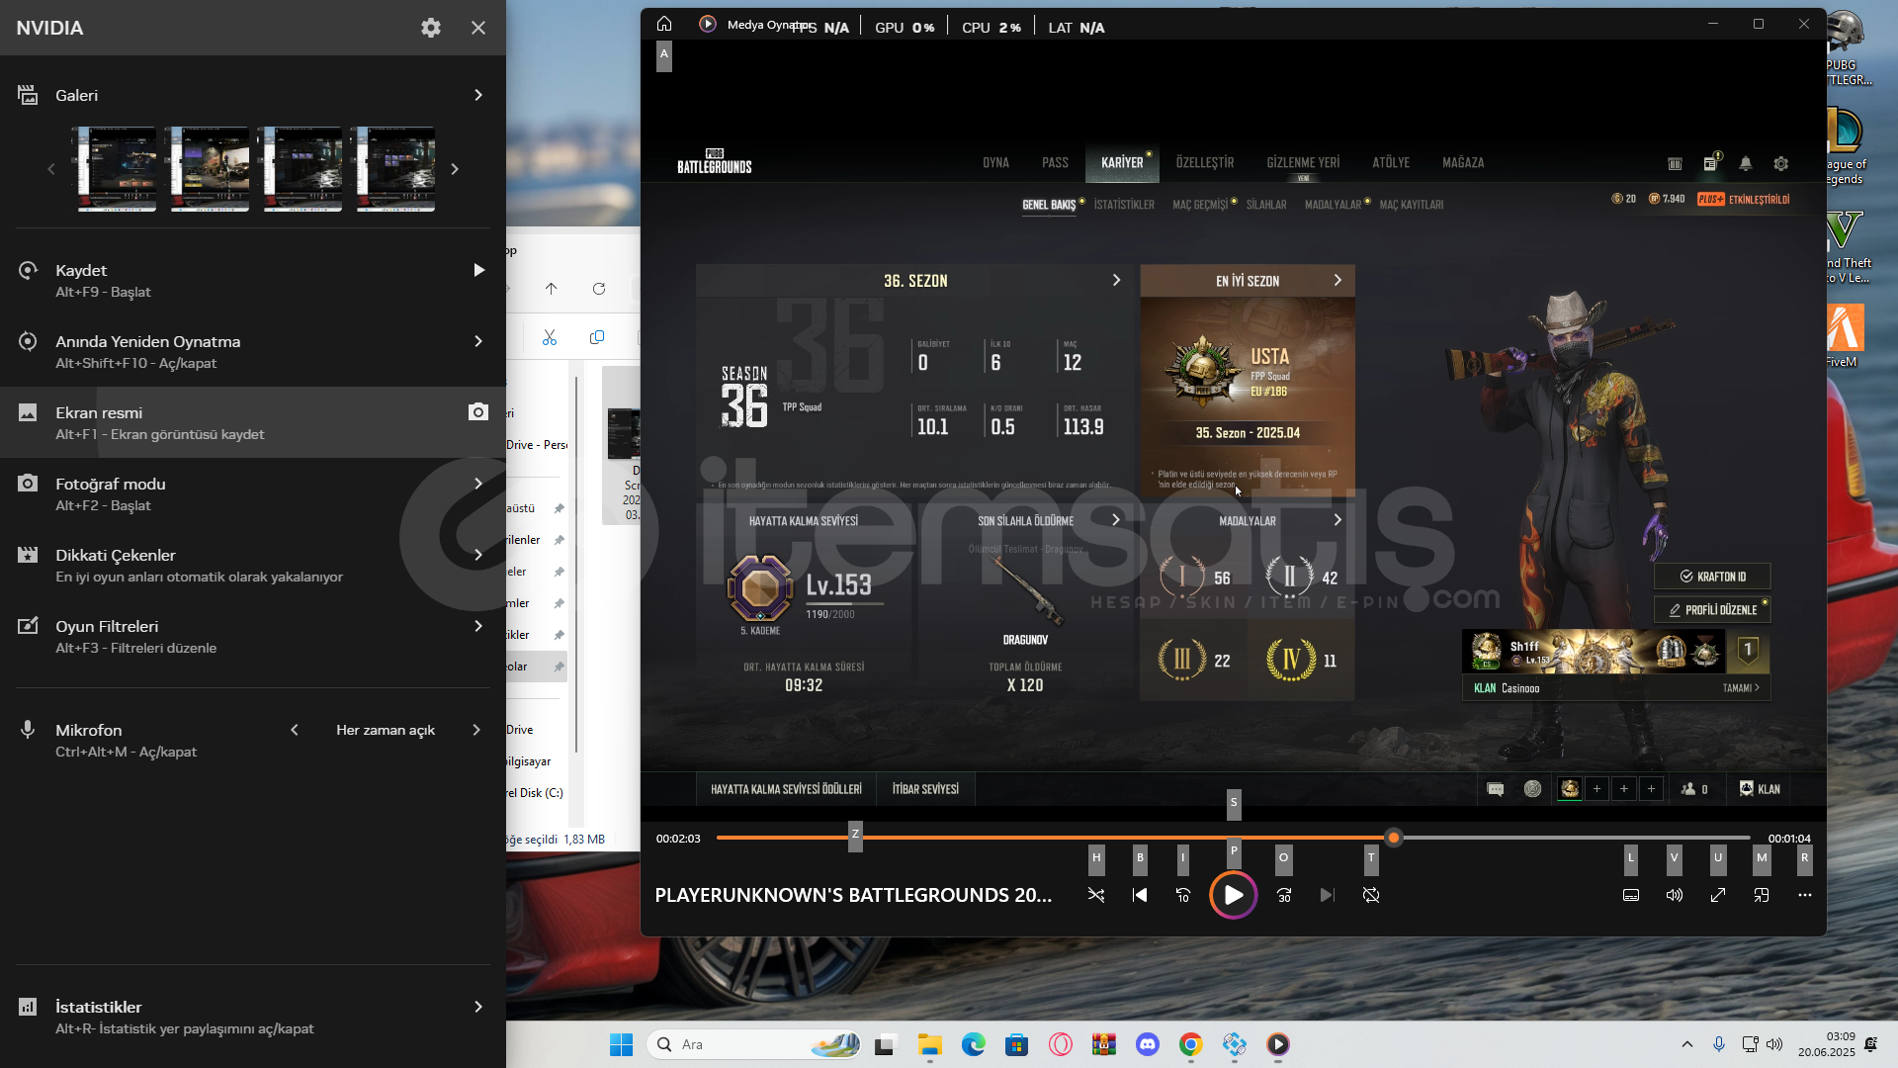
Task: Switch to mini player view icon
Action: (x=1762, y=895)
